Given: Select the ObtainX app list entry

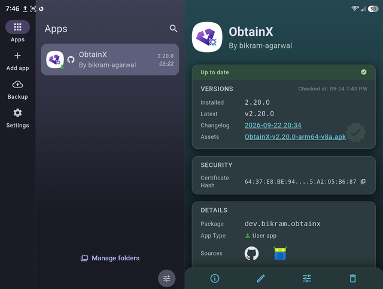Looking at the screenshot, I should coord(110,60).
